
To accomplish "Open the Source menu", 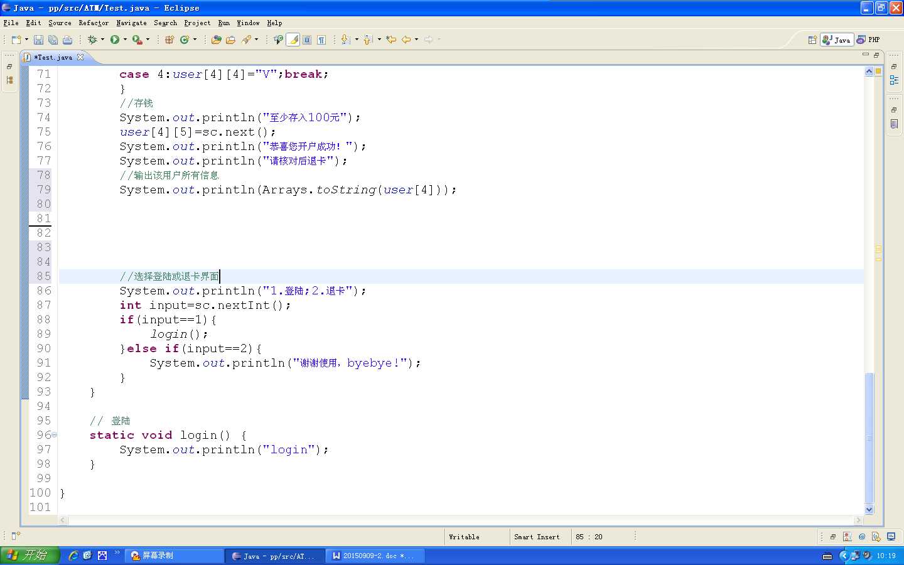I will [x=60, y=23].
